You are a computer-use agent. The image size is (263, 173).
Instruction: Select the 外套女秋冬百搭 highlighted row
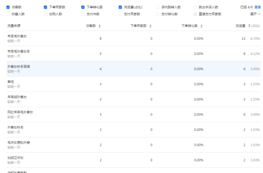(134, 69)
